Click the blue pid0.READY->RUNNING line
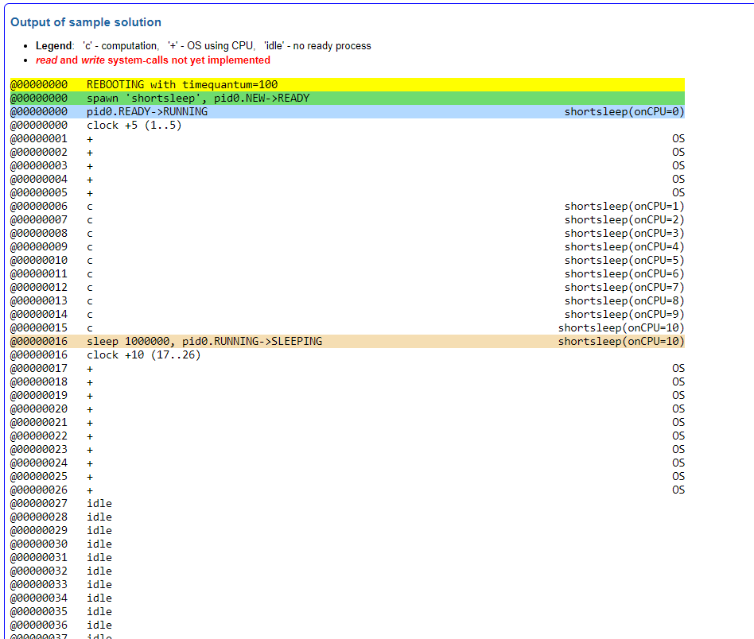Screen dimensions: 754x639 (147, 111)
